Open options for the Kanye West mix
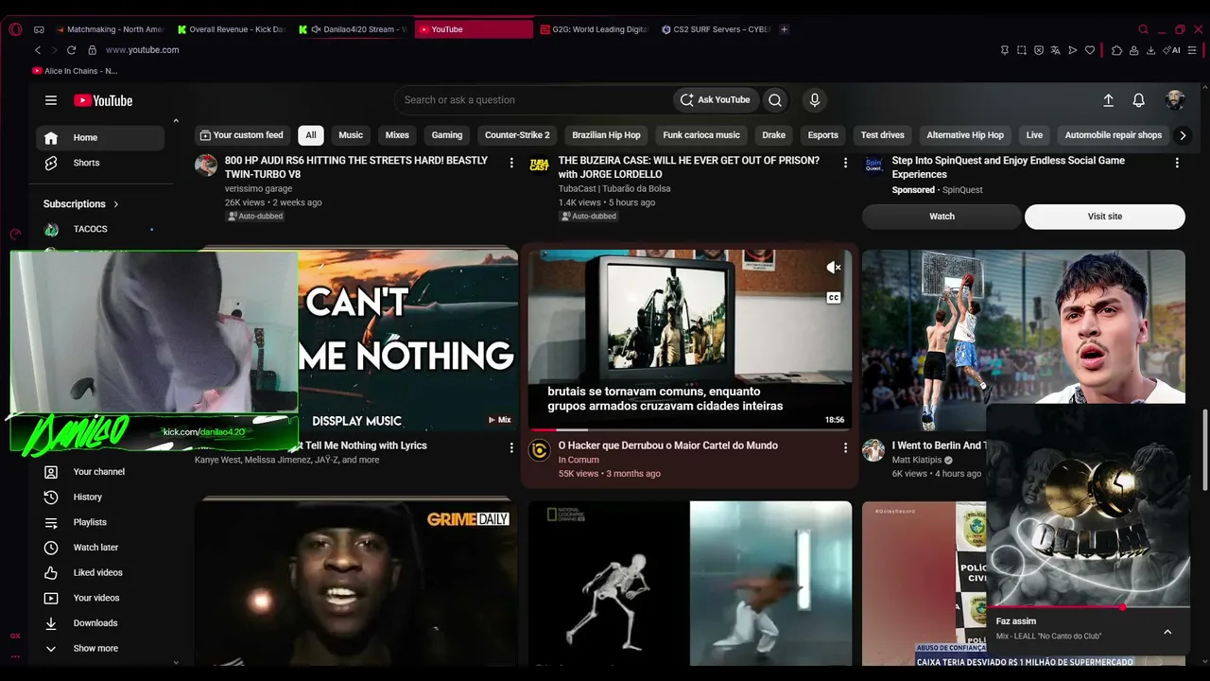The height and width of the screenshot is (681, 1210). [511, 447]
